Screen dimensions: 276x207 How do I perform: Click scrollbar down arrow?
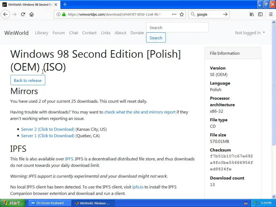(274, 196)
